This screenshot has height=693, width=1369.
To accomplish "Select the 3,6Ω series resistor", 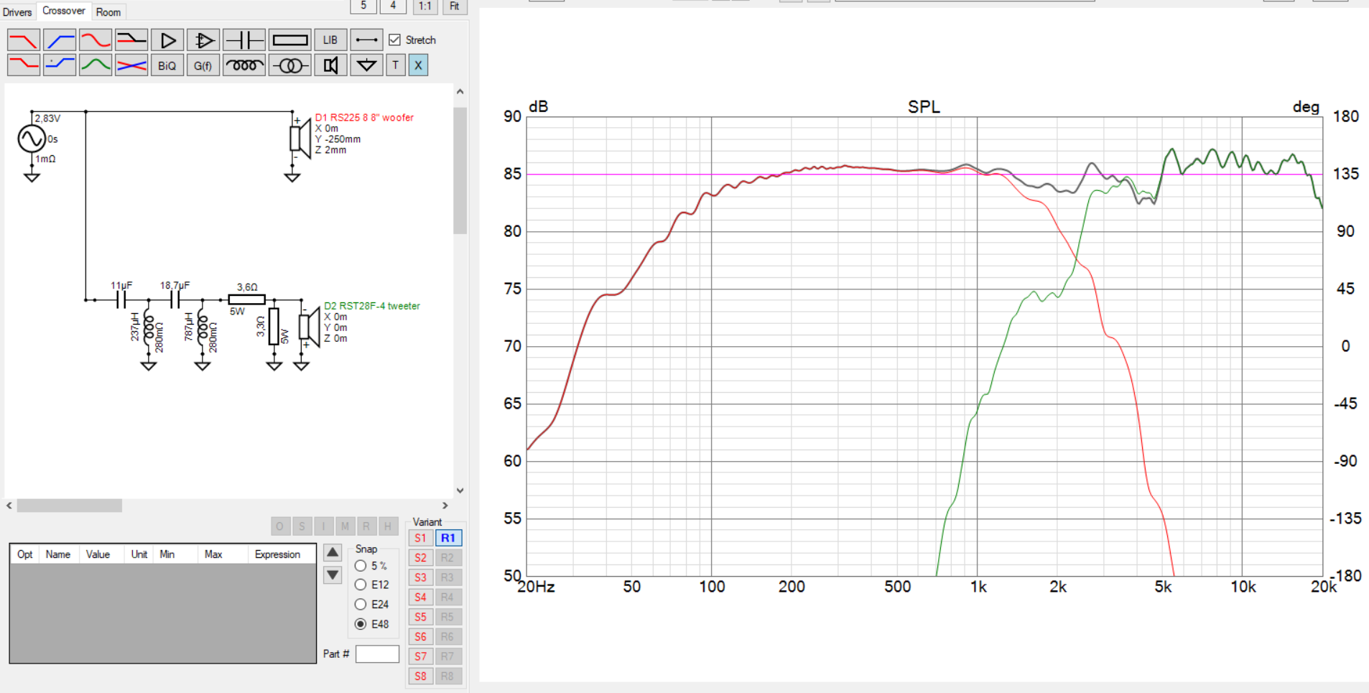I will click(x=246, y=299).
